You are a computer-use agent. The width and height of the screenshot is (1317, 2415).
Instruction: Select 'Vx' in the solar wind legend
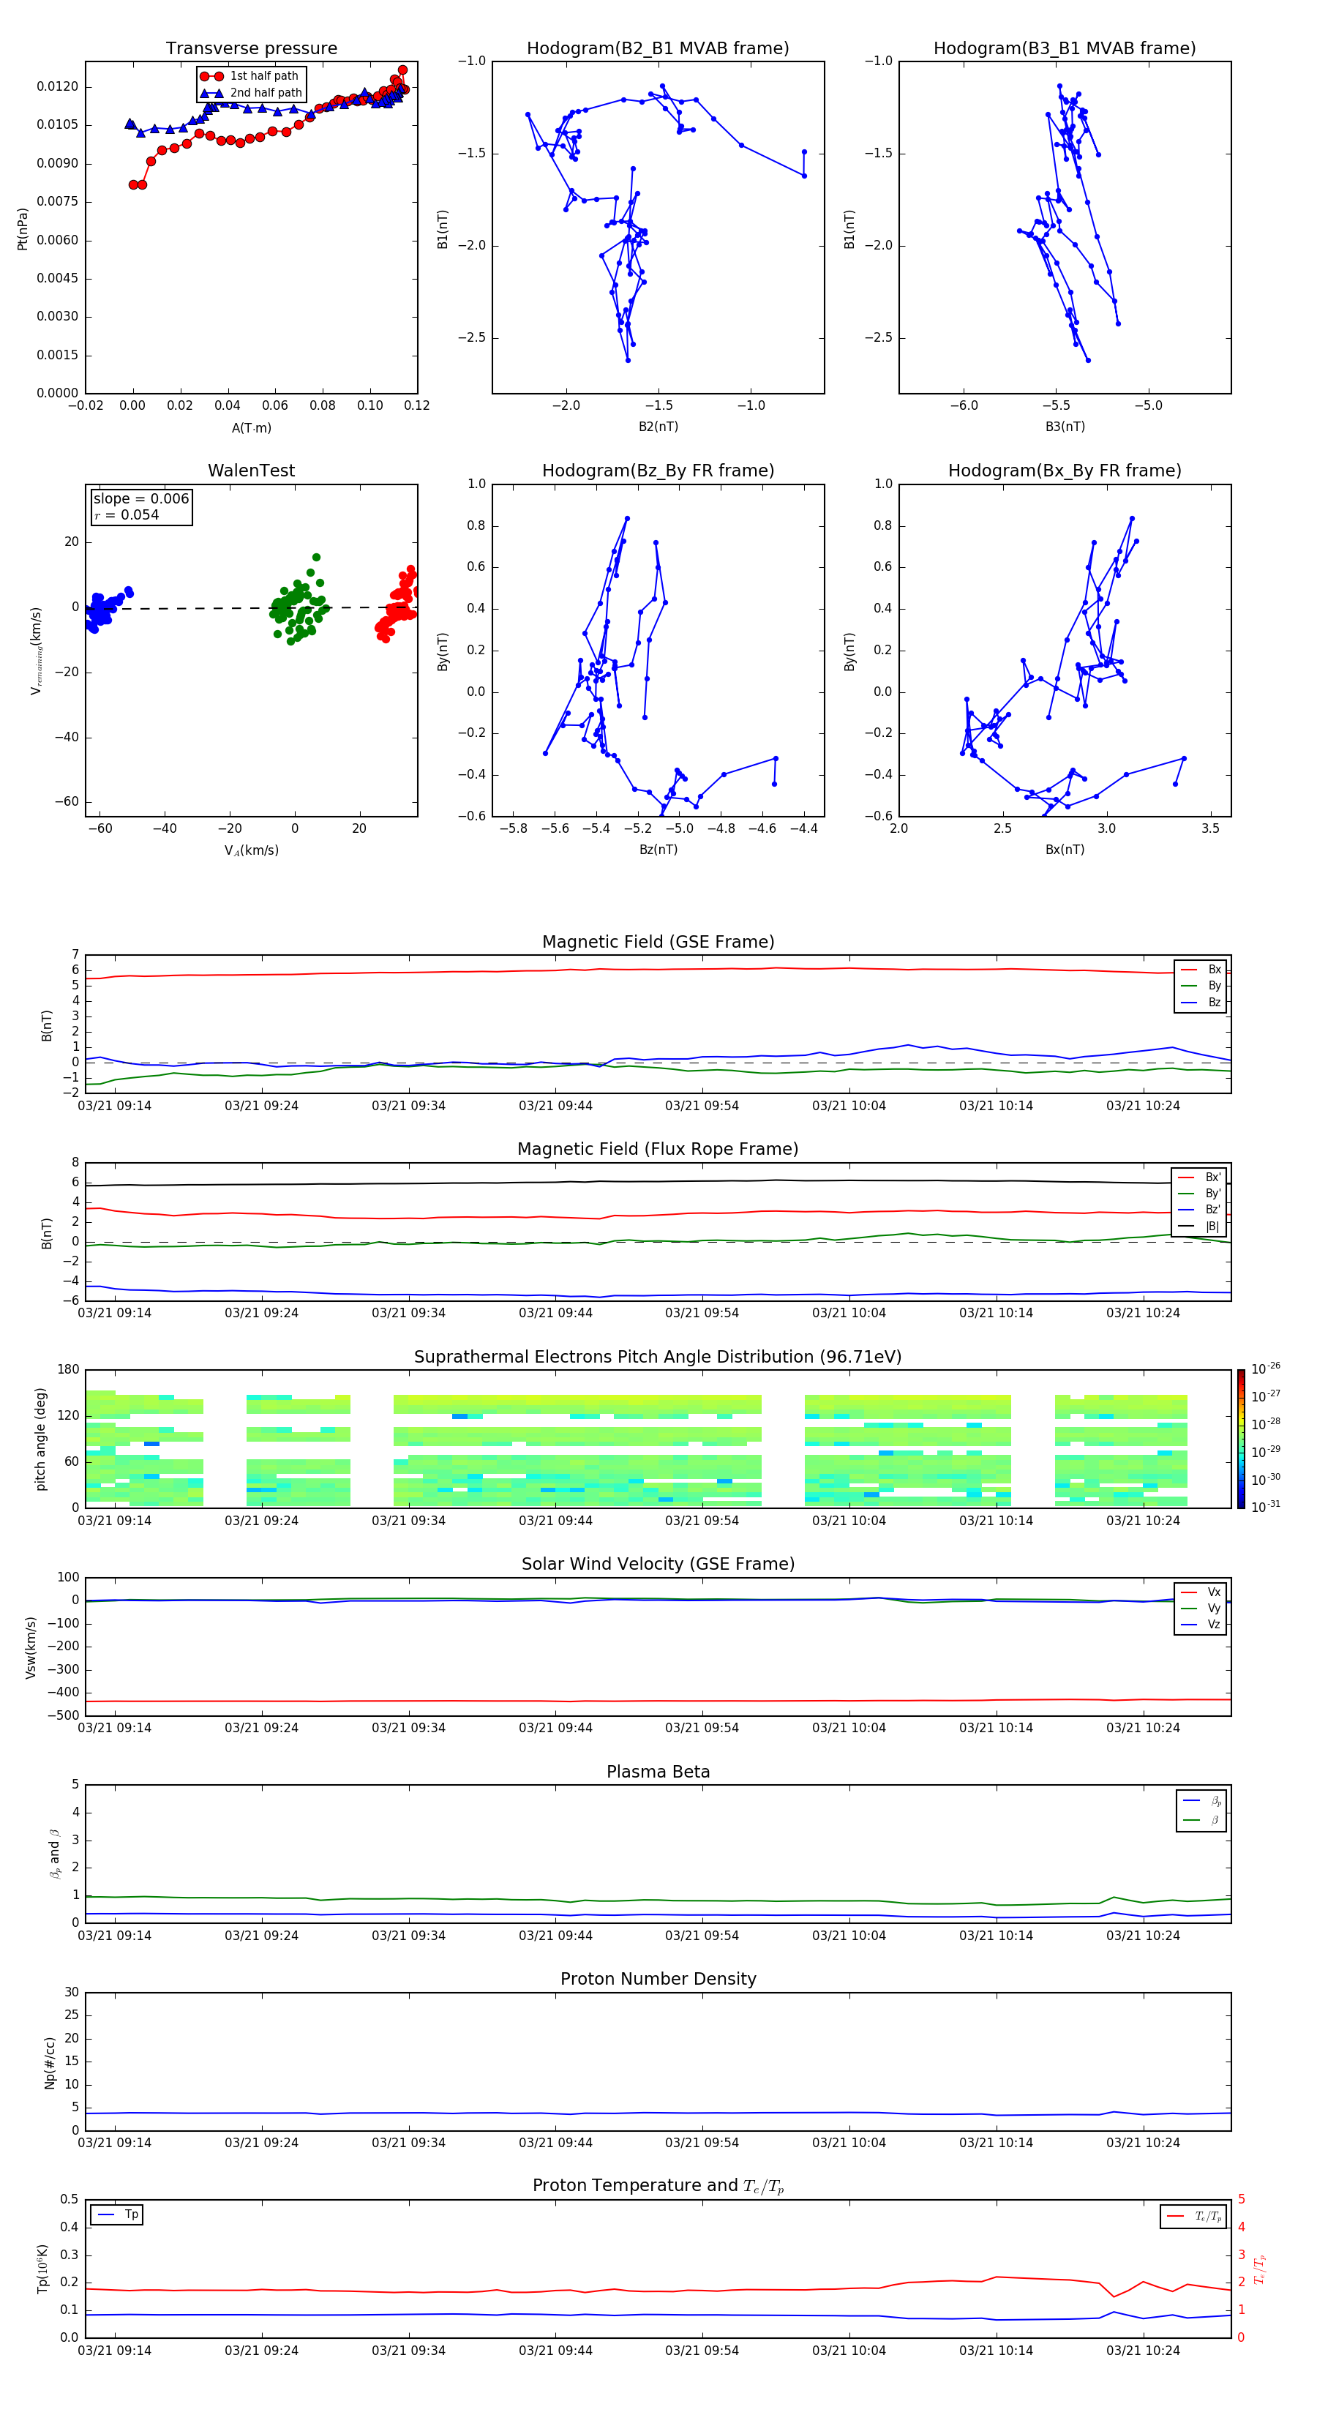pos(1201,1592)
